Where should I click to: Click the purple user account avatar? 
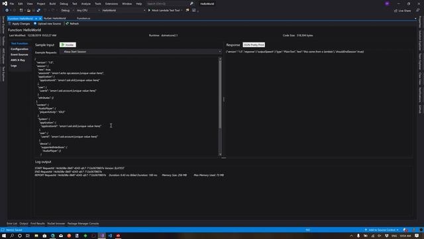pos(387,3)
